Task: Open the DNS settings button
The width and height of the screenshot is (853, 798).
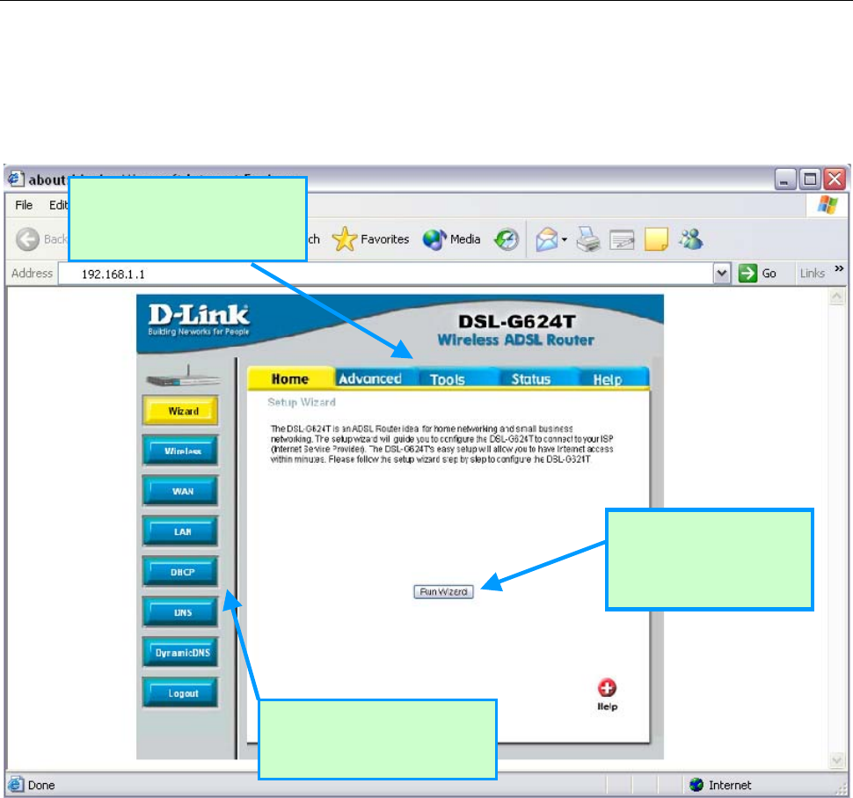Action: [x=180, y=611]
